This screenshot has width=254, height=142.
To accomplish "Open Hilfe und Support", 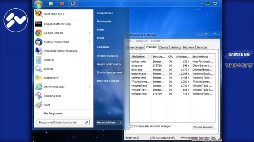I will point(108,80).
